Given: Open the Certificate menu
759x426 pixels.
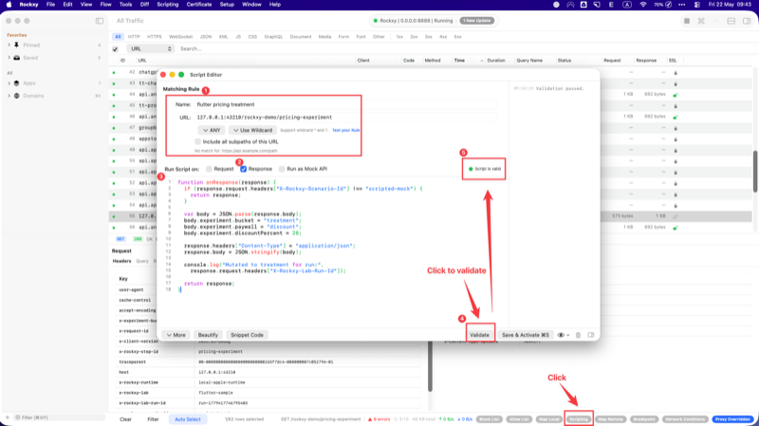Looking at the screenshot, I should click(x=199, y=5).
